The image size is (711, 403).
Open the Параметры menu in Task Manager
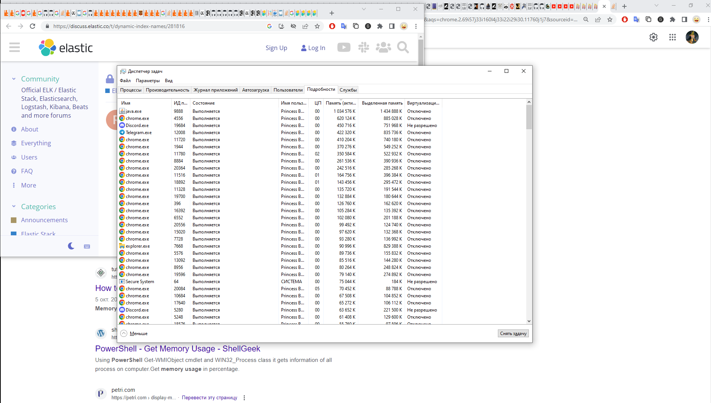tap(148, 81)
